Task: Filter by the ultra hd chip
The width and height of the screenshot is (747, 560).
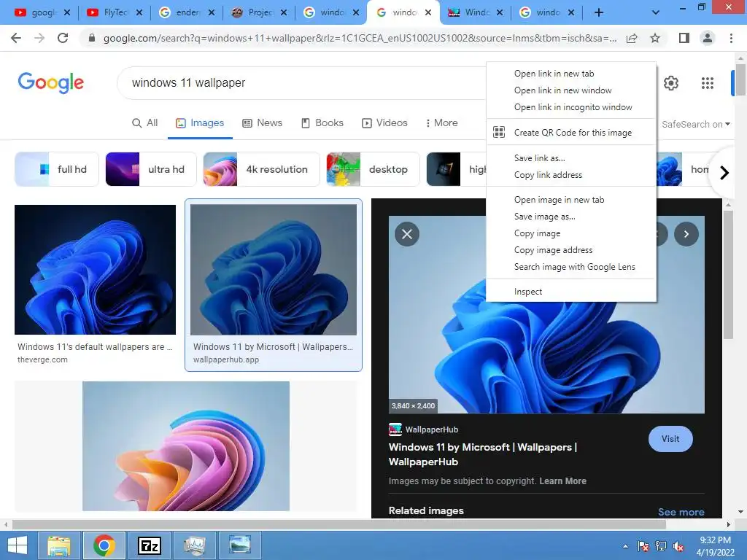Action: coord(150,169)
